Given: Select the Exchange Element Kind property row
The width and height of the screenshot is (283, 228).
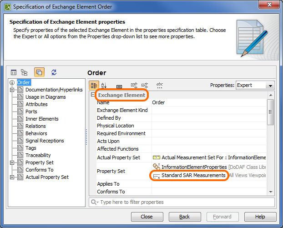Looking at the screenshot, I should pos(181,110).
